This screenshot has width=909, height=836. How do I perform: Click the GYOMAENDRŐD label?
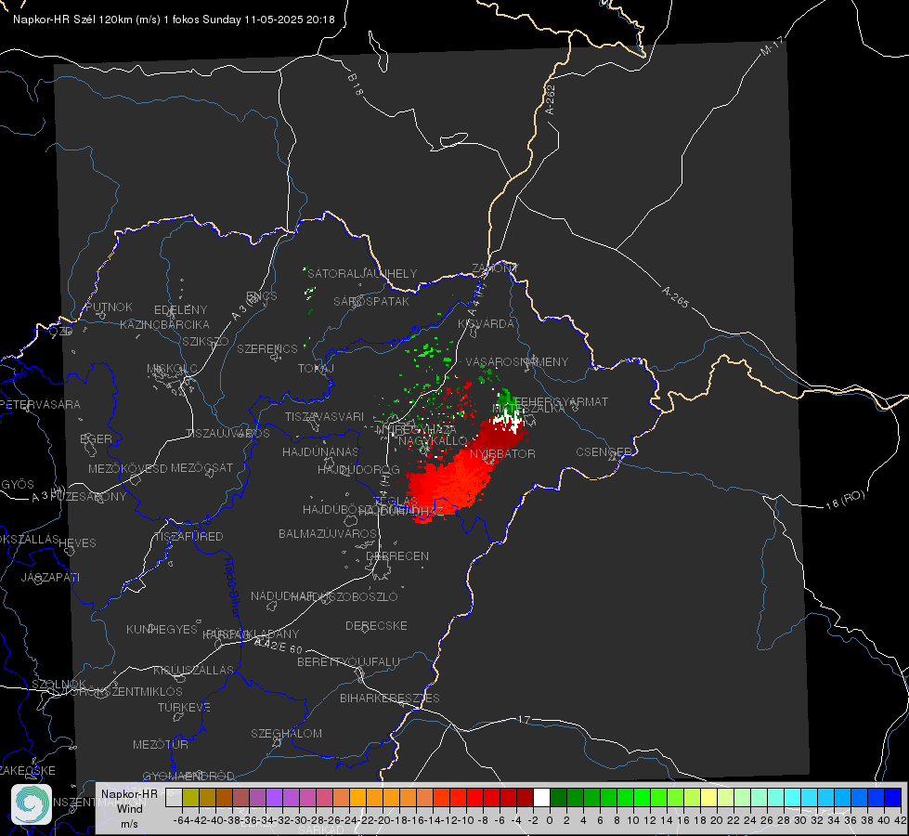(188, 776)
